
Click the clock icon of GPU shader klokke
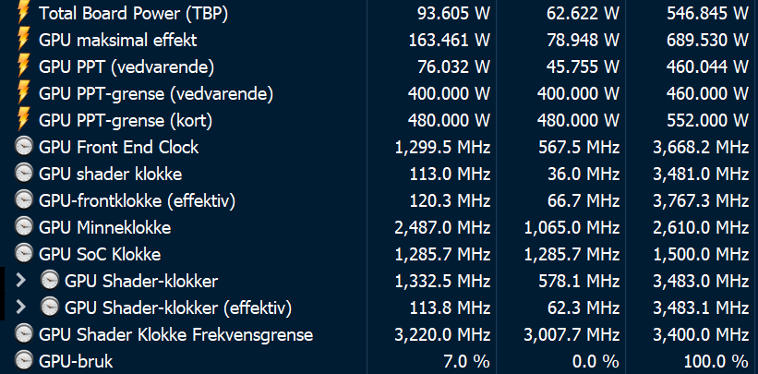pyautogui.click(x=24, y=174)
